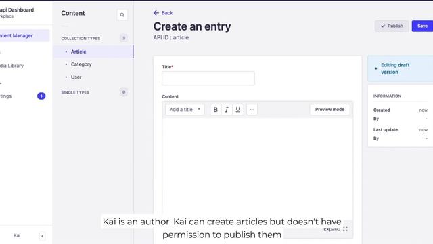433x244 pixels.
Task: Open the Add a title dropdown
Action: (185, 110)
